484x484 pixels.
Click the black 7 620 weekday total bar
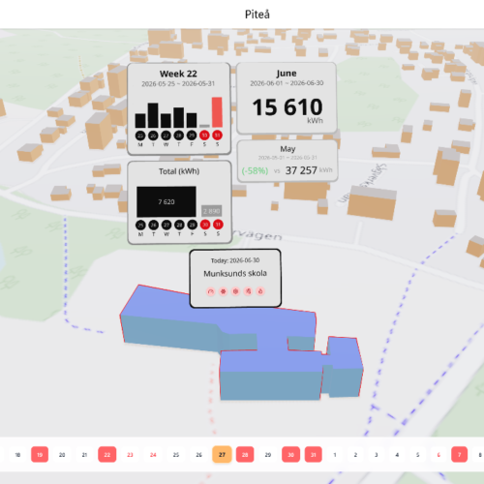[166, 201]
